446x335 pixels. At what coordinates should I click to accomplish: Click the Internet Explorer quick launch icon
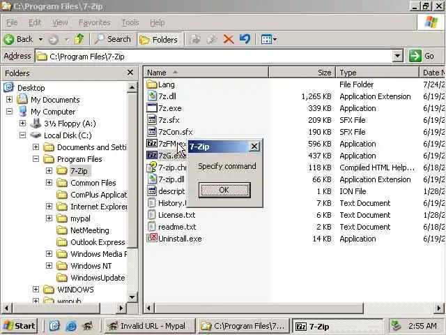click(x=71, y=326)
